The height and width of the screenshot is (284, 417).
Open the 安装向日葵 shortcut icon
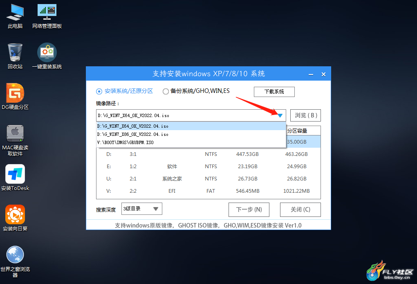pos(15,218)
